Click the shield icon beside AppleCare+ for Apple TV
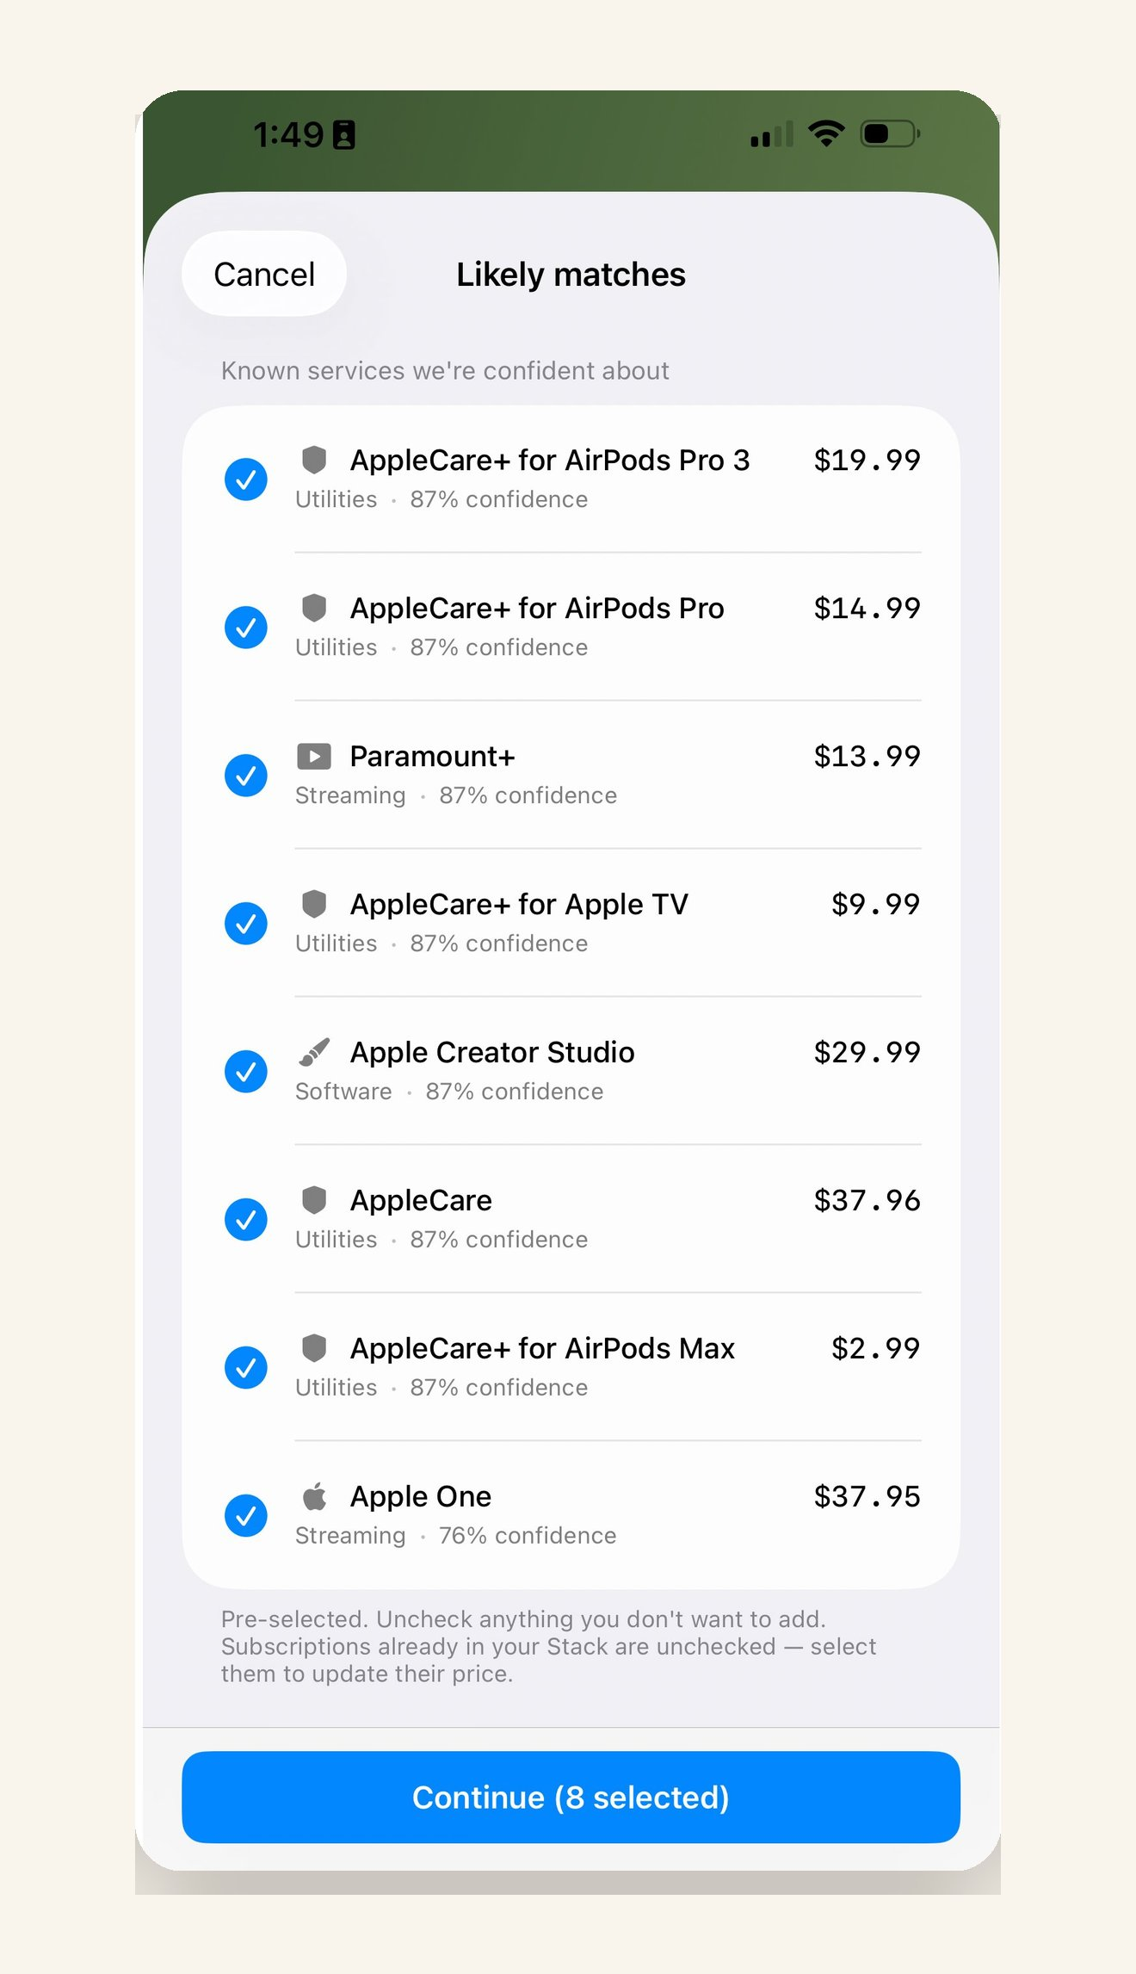 pos(314,904)
